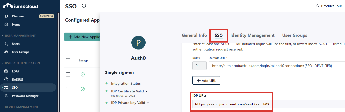Click the info icon beside SSO title
Viewport: 345px width, 112px height.
click(84, 6)
